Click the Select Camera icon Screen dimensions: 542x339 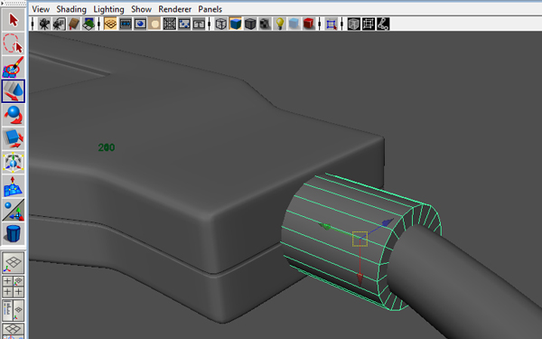[44, 24]
